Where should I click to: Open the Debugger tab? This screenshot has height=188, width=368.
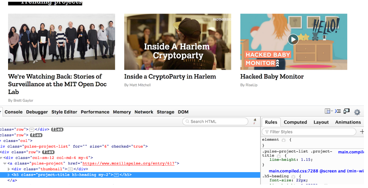pos(37,112)
